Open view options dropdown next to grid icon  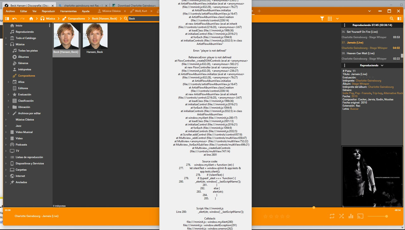pos(337,19)
